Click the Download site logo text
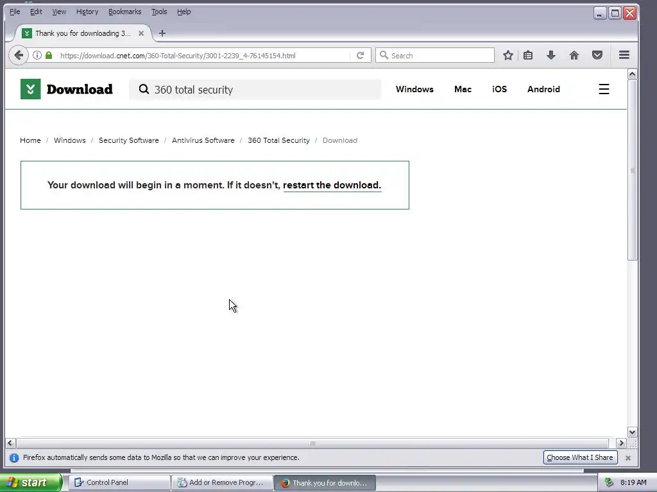 coord(79,89)
